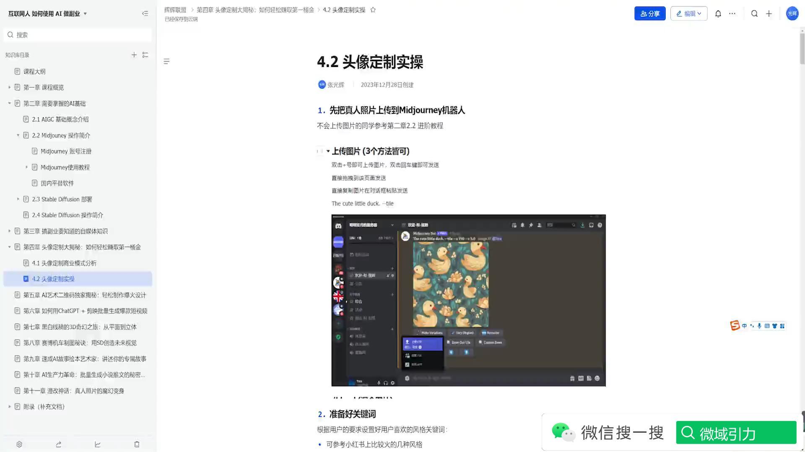This screenshot has width=805, height=452.
Task: Expand Midjourney使用教程 node
Action: pos(26,167)
